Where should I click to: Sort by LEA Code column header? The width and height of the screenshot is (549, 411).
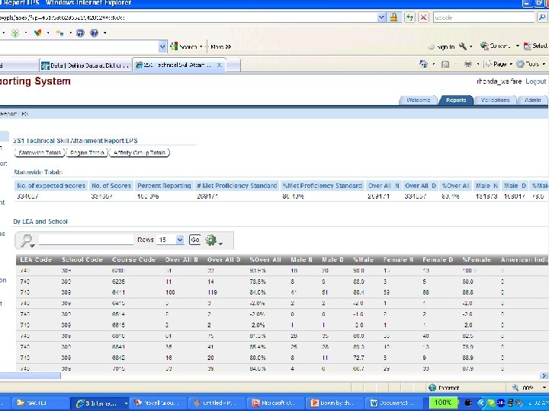pos(36,260)
